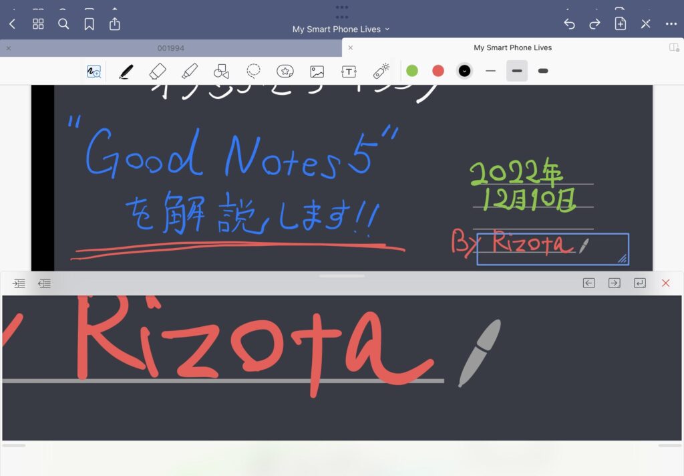Select the Eraser tool
The height and width of the screenshot is (476, 684).
coord(158,71)
